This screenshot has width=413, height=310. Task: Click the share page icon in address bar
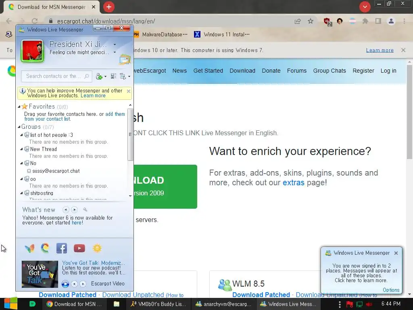click(298, 21)
